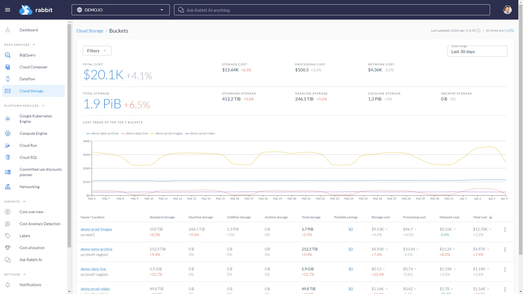Click the BigQuery sidebar icon
Screen dimensions: 523x294
pyautogui.click(x=8, y=55)
